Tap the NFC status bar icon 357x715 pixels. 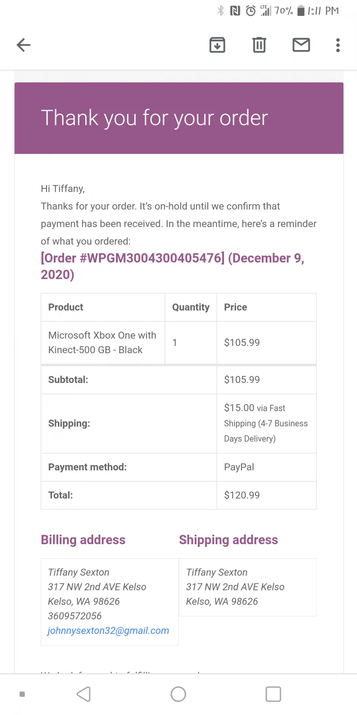click(x=235, y=11)
